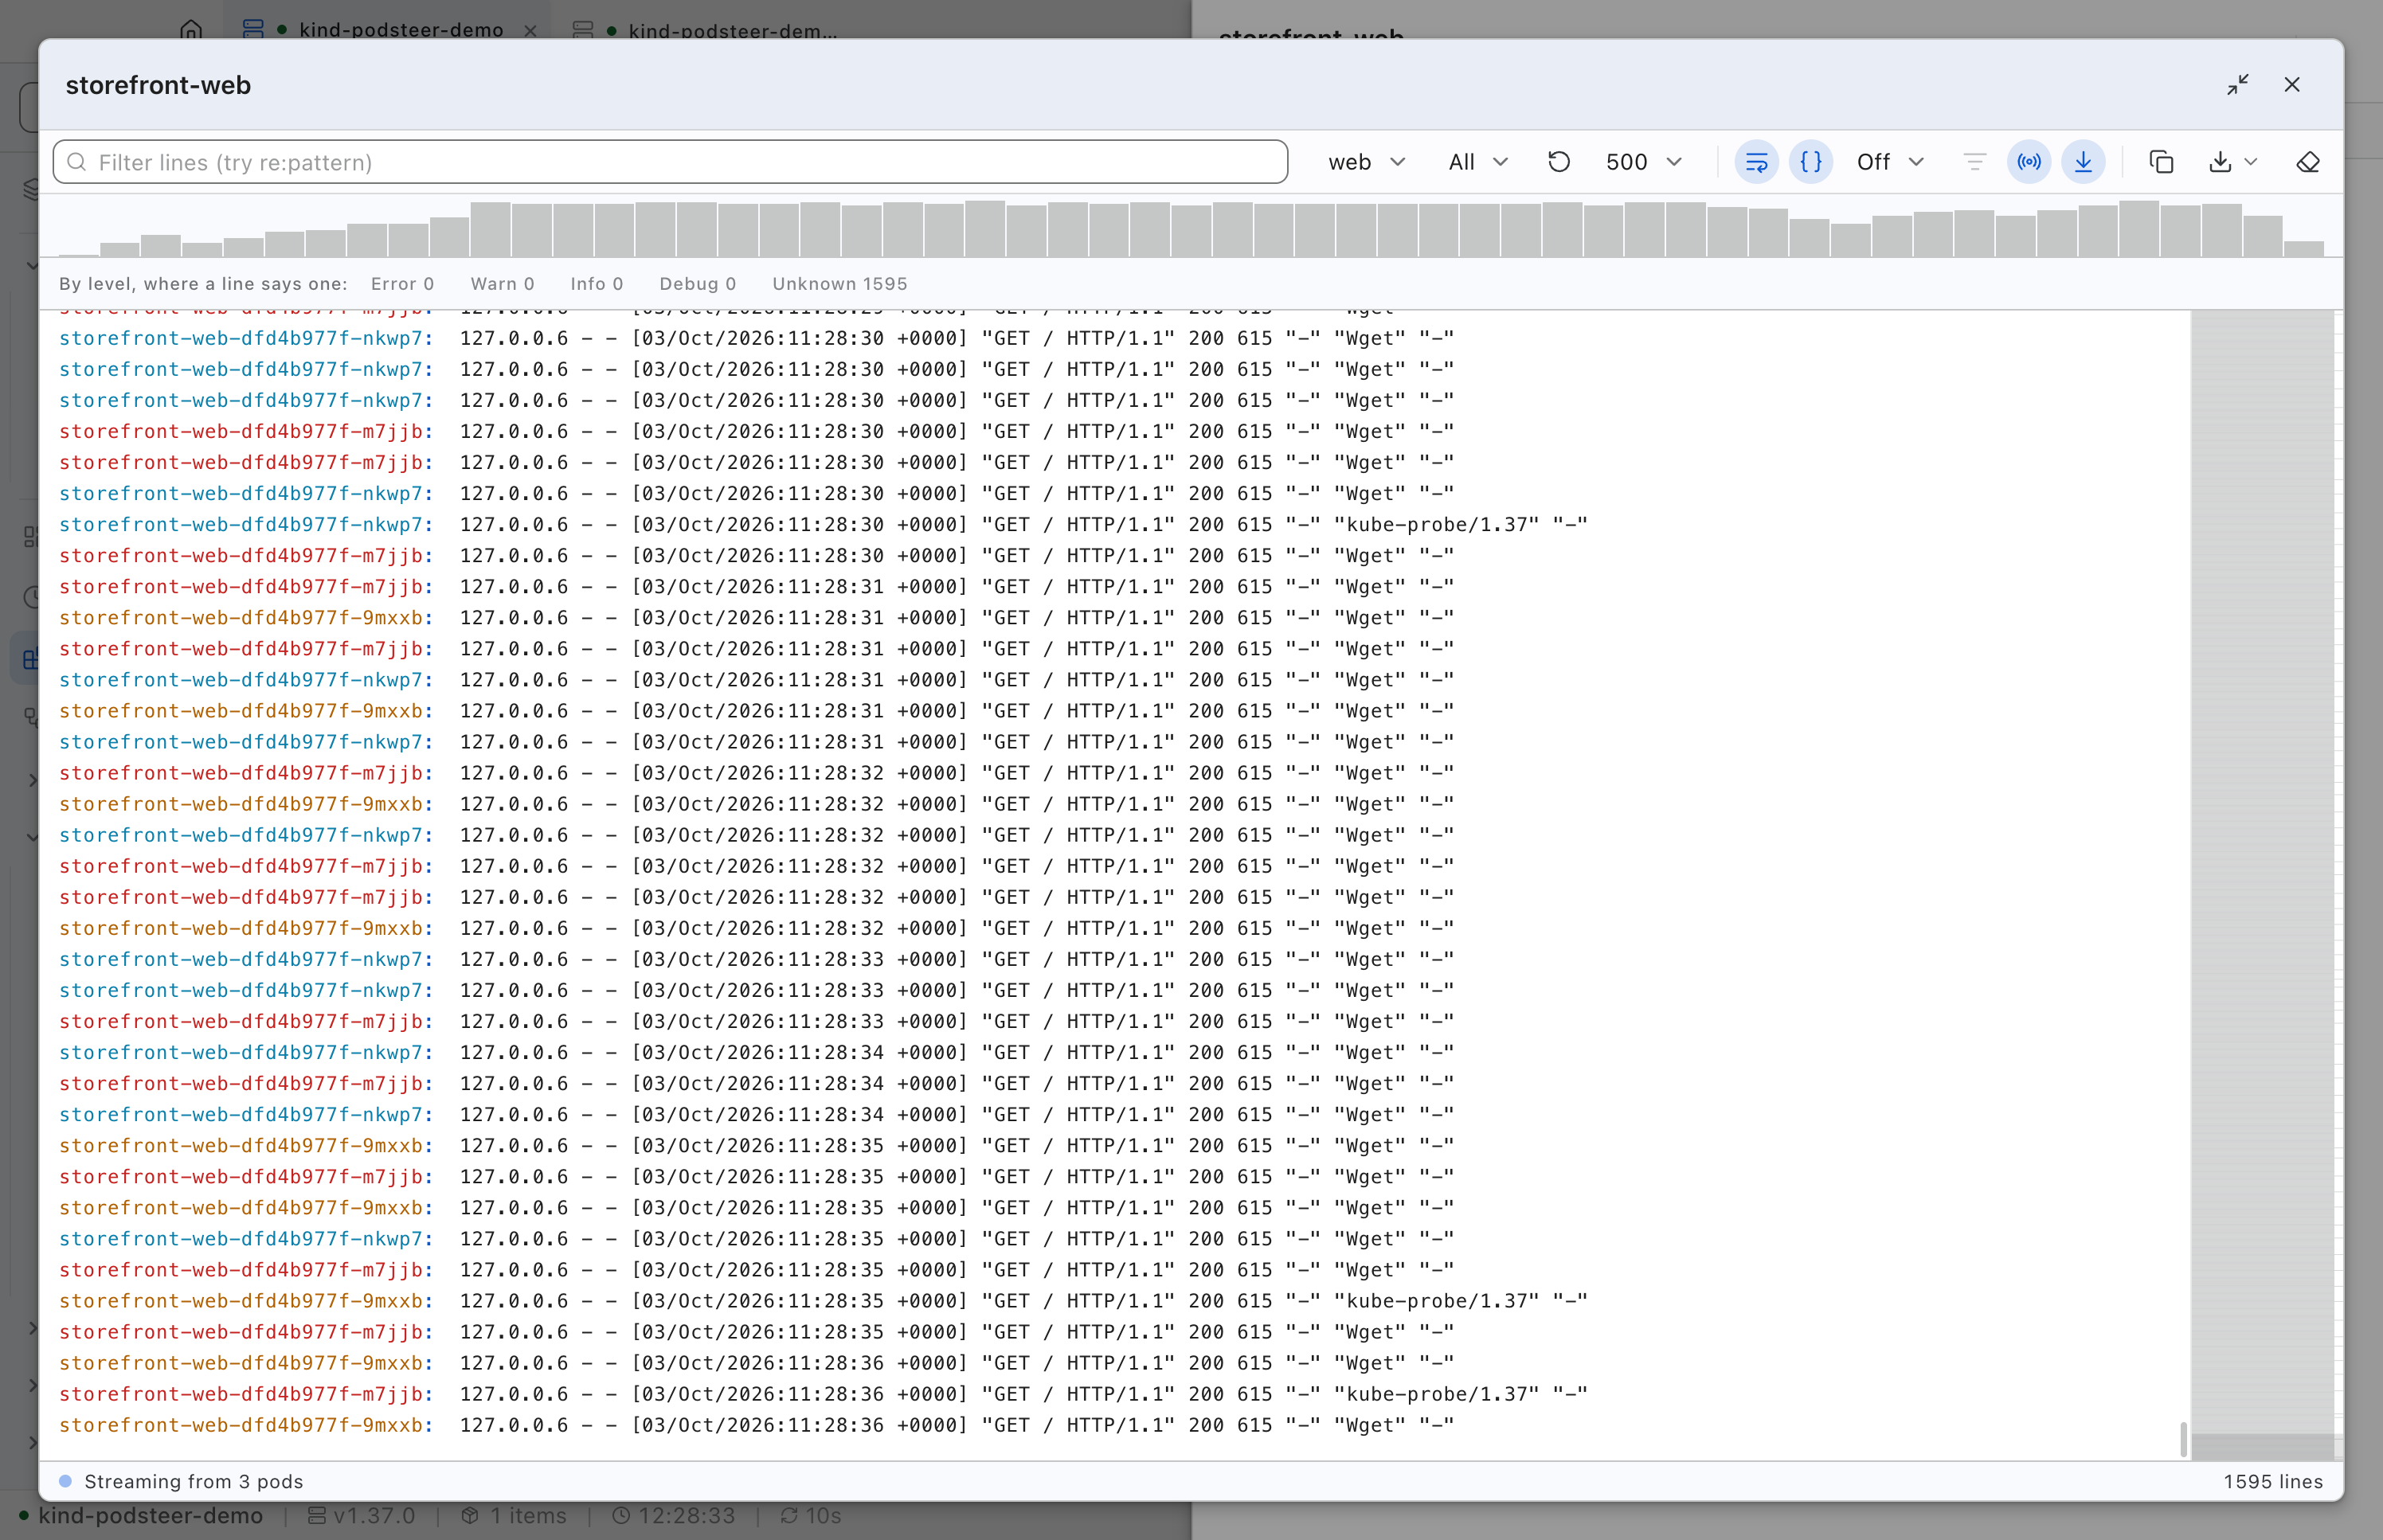Click the dimmed filter-lines icon
Screen dimensions: 2383x1540
tap(1974, 162)
